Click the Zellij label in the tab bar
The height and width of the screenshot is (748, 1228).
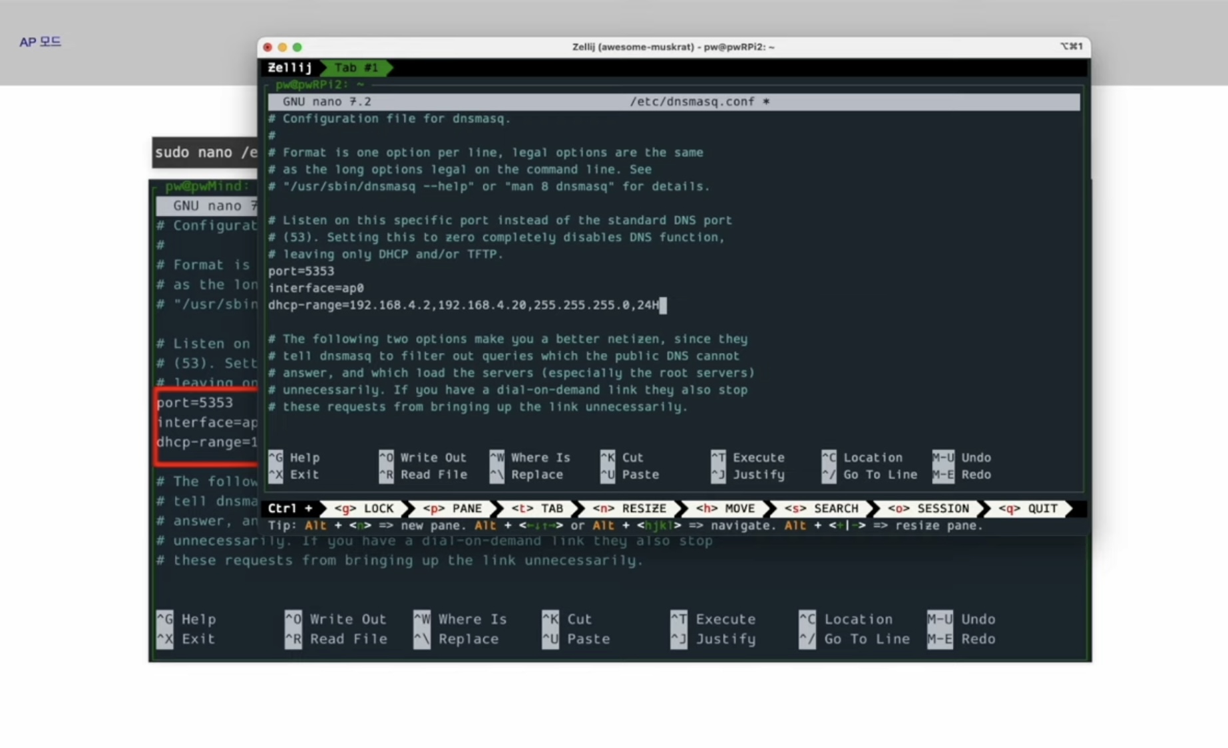[x=290, y=67]
